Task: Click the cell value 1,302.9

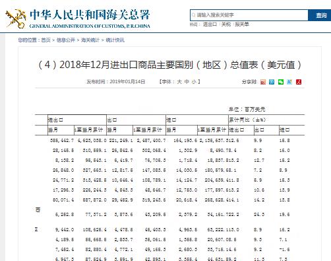Action: click(188, 151)
